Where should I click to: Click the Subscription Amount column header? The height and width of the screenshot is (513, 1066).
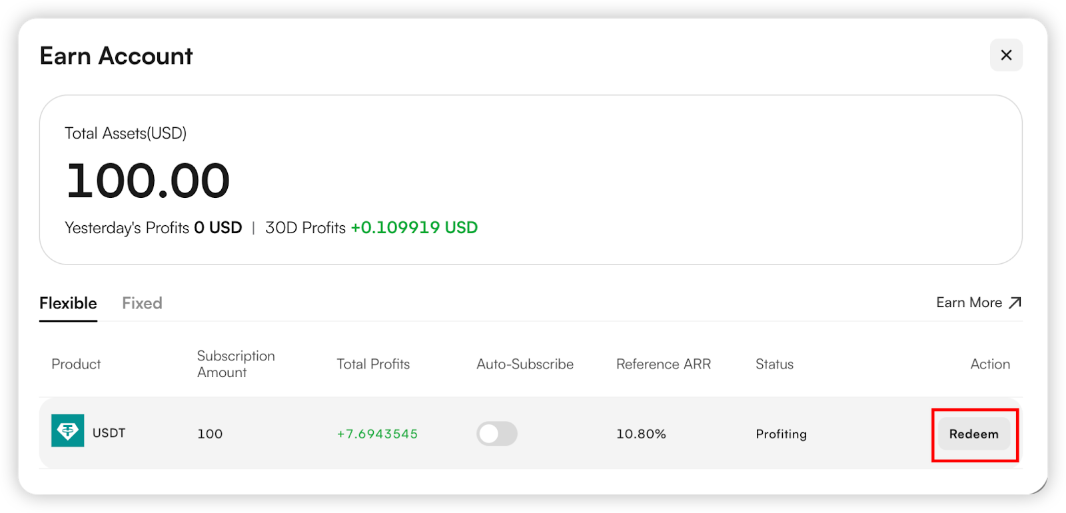click(x=236, y=364)
